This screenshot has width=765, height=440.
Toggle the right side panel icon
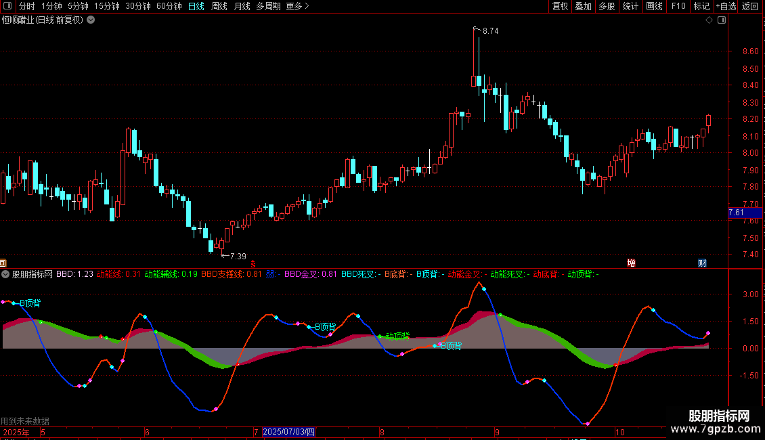[x=722, y=20]
